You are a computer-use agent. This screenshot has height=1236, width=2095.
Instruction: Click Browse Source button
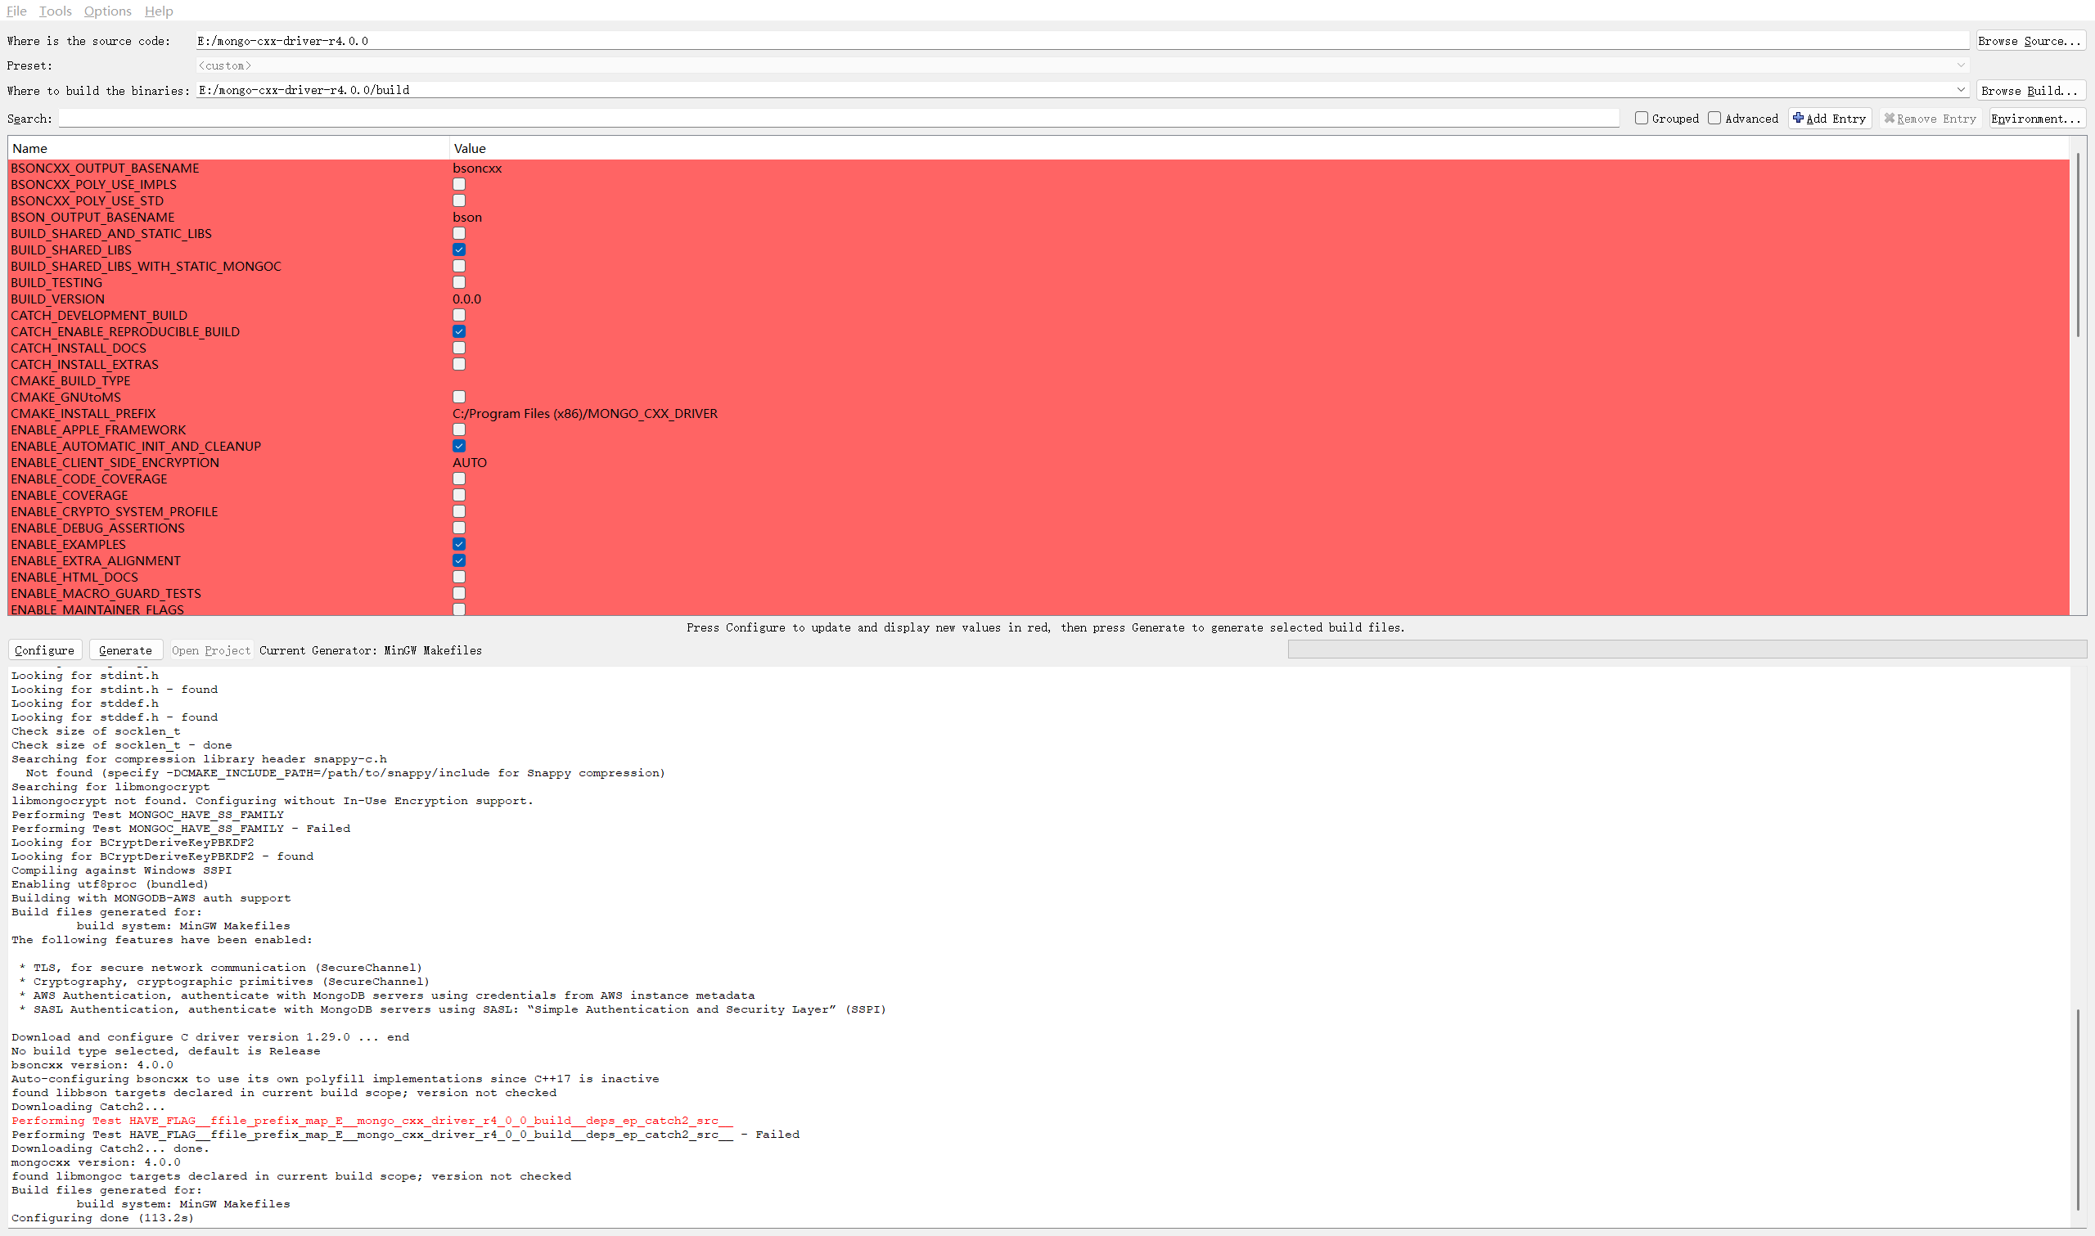click(x=2030, y=41)
